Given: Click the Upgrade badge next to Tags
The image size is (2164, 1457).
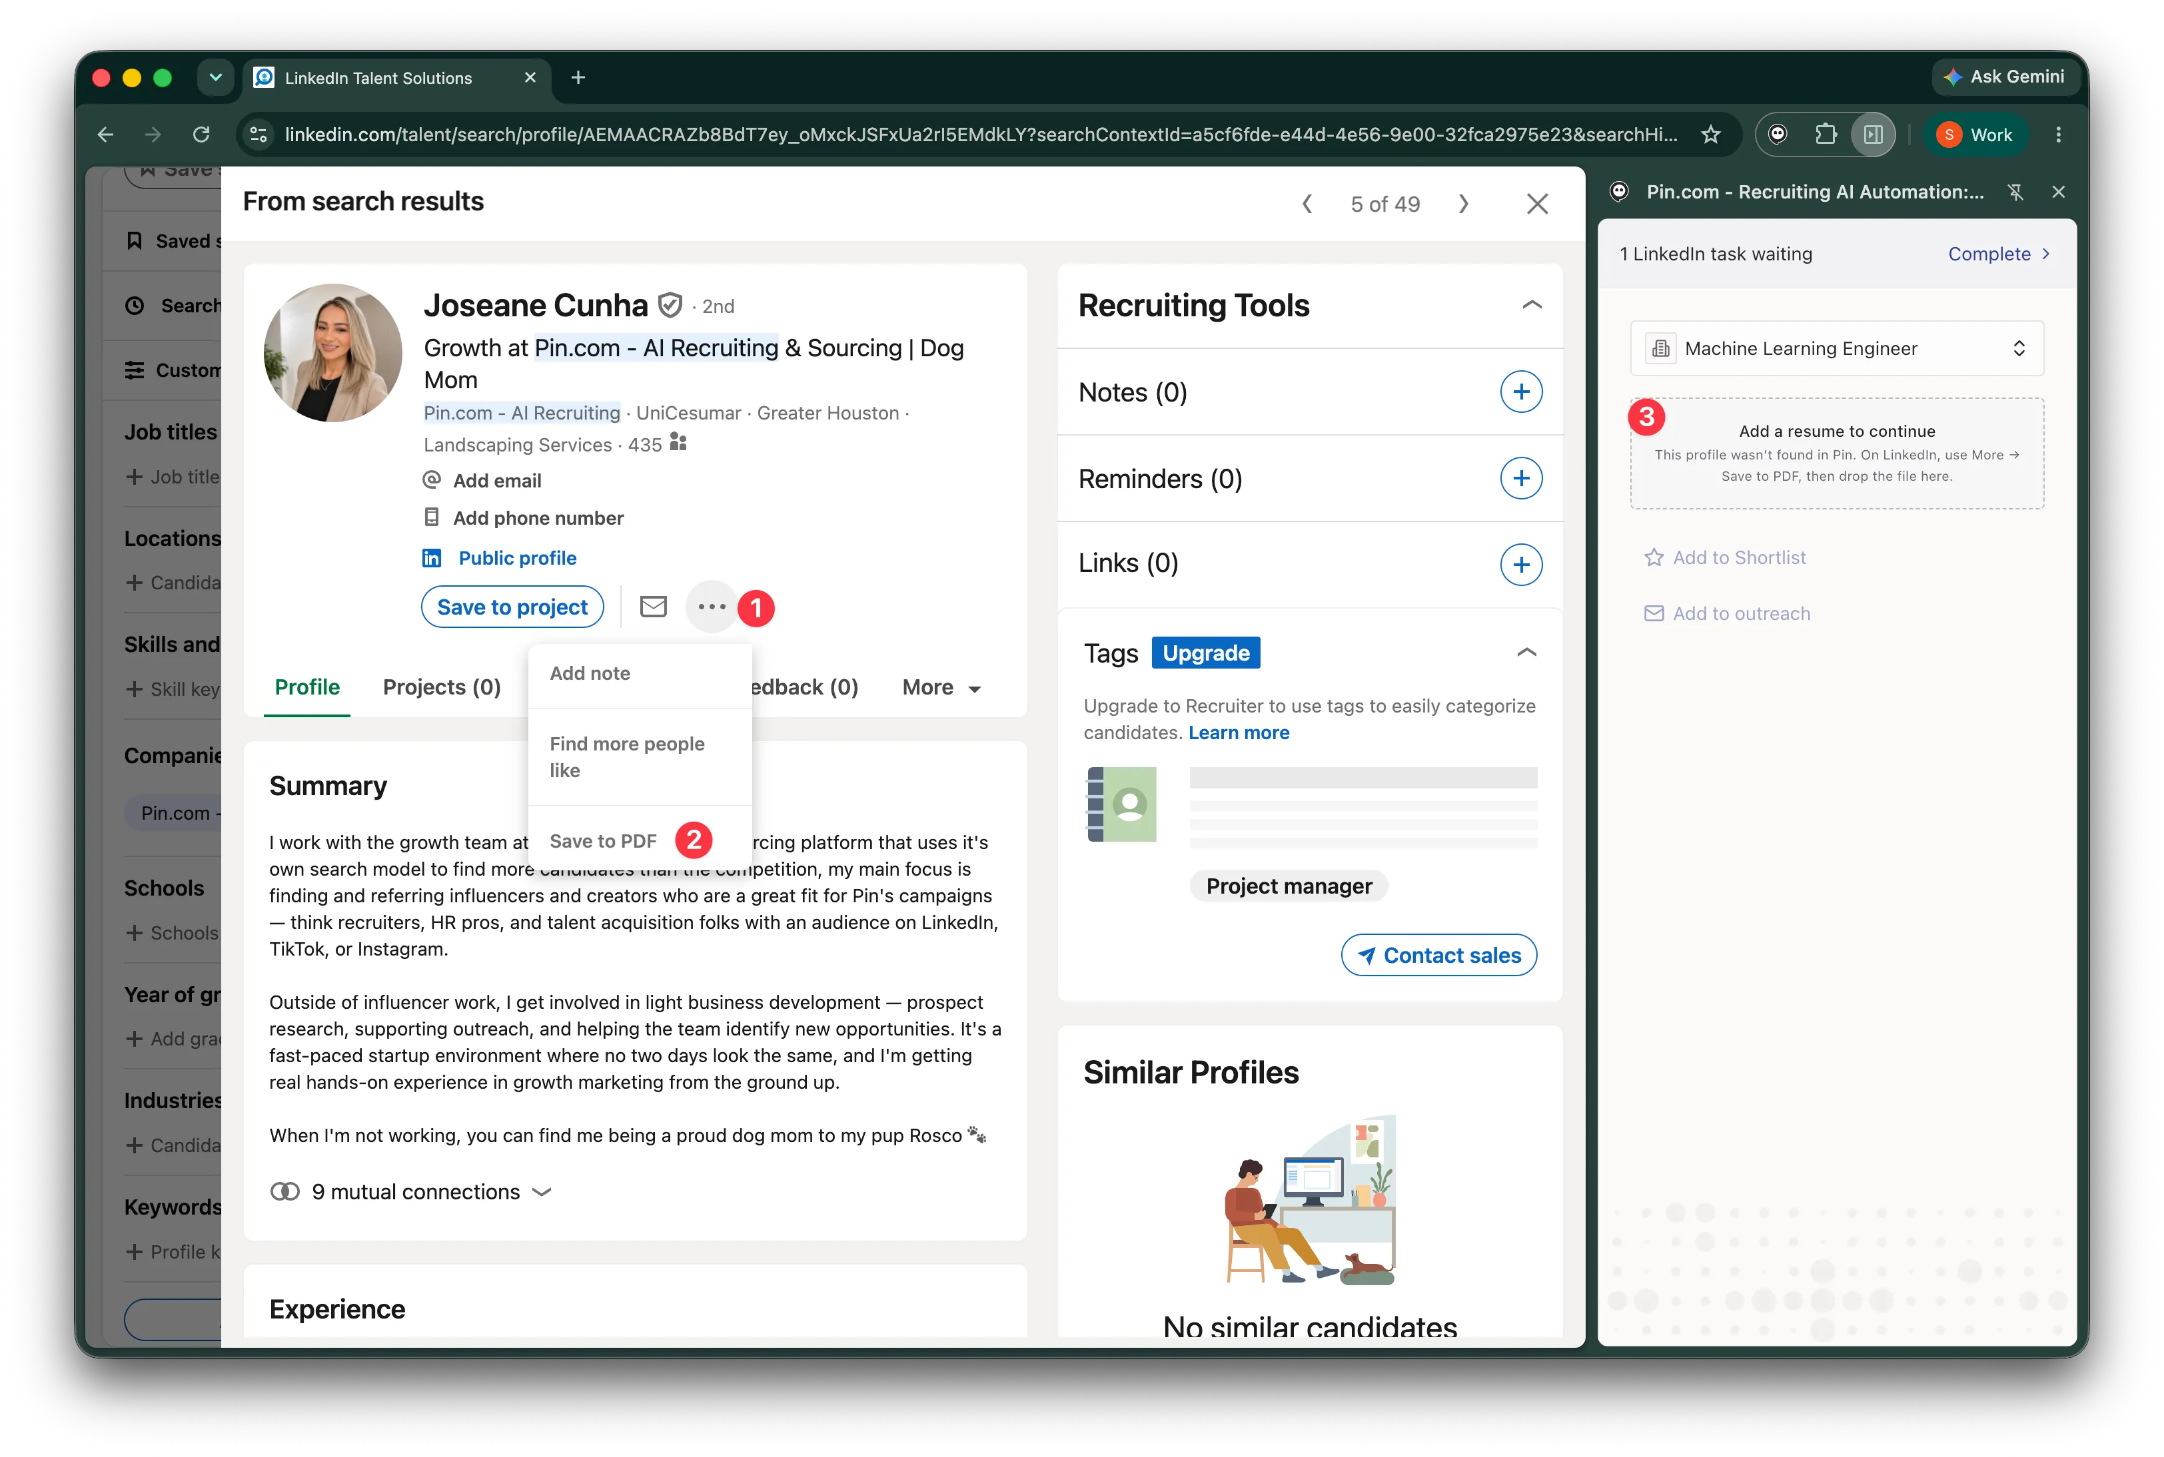Looking at the screenshot, I should click(x=1206, y=653).
